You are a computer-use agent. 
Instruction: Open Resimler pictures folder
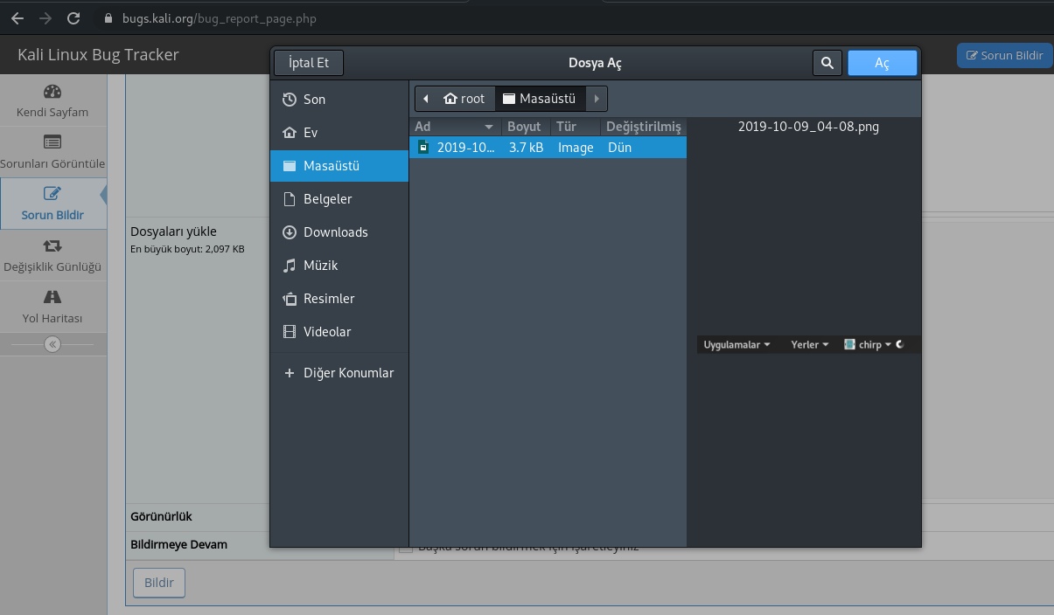[x=329, y=299]
